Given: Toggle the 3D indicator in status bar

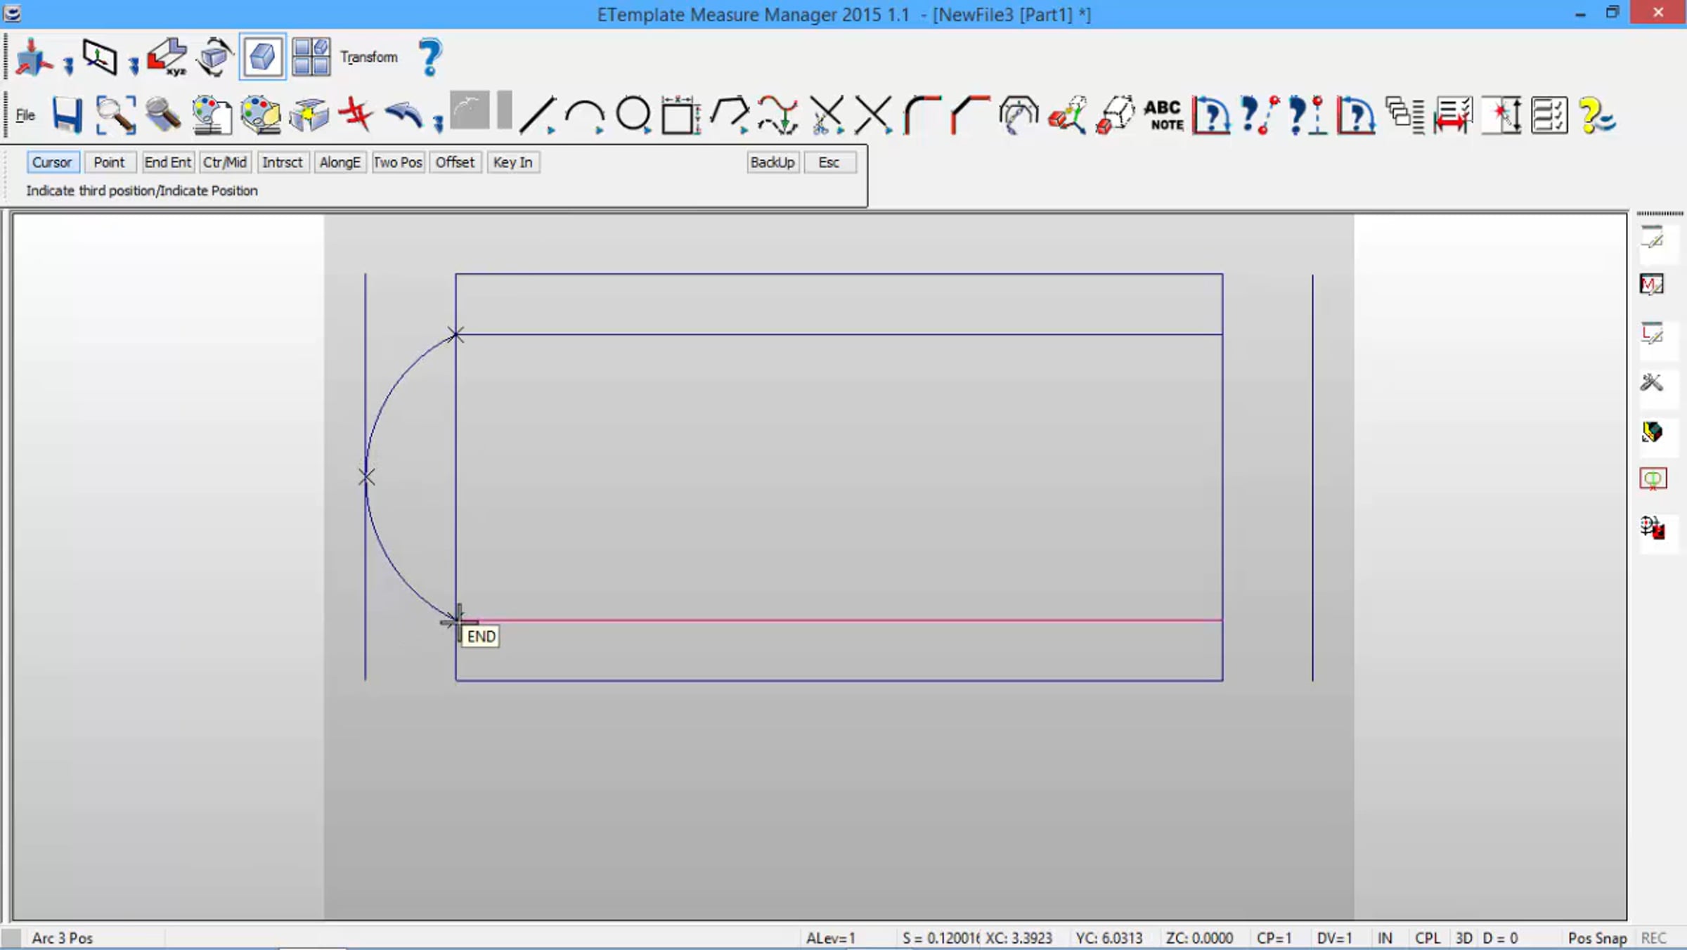Looking at the screenshot, I should tap(1463, 938).
